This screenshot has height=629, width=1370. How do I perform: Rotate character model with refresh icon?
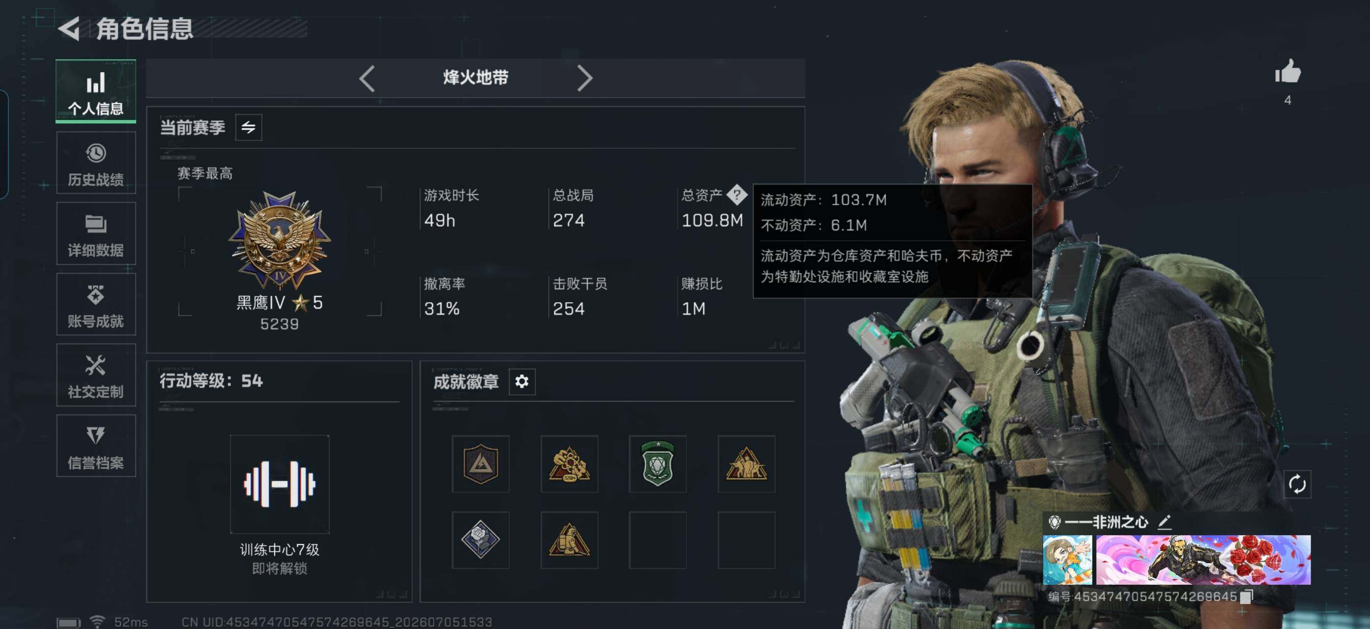tap(1297, 484)
